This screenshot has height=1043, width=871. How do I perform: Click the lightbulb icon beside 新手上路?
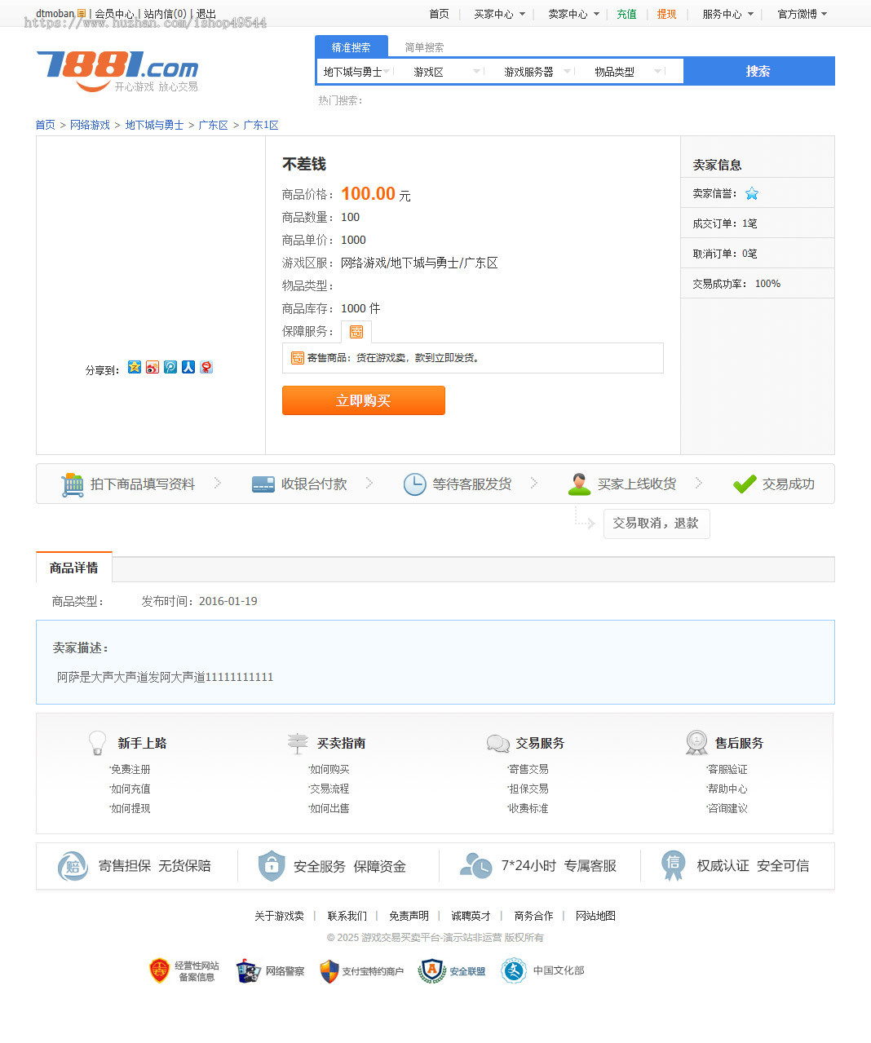click(x=98, y=743)
